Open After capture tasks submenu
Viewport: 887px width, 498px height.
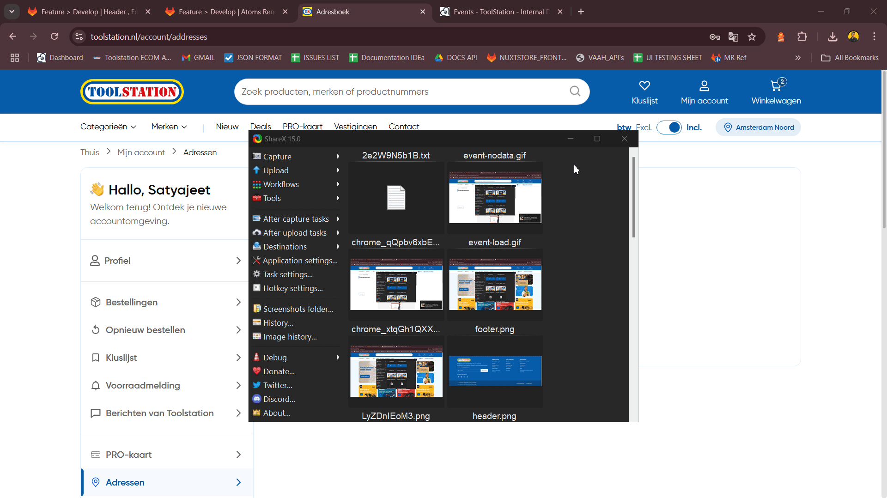click(x=296, y=219)
